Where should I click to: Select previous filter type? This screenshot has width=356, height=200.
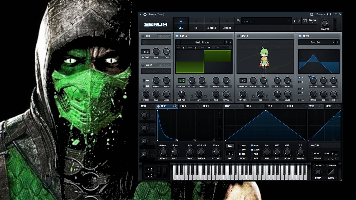334,42
